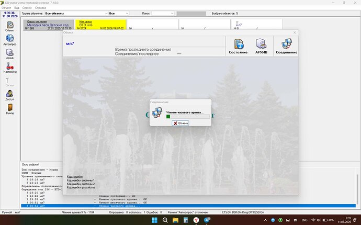Open Настройки in the sidebar
Screen dimensions: 361x225
[9, 68]
